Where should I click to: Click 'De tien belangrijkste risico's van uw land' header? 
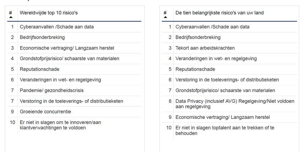[219, 13]
